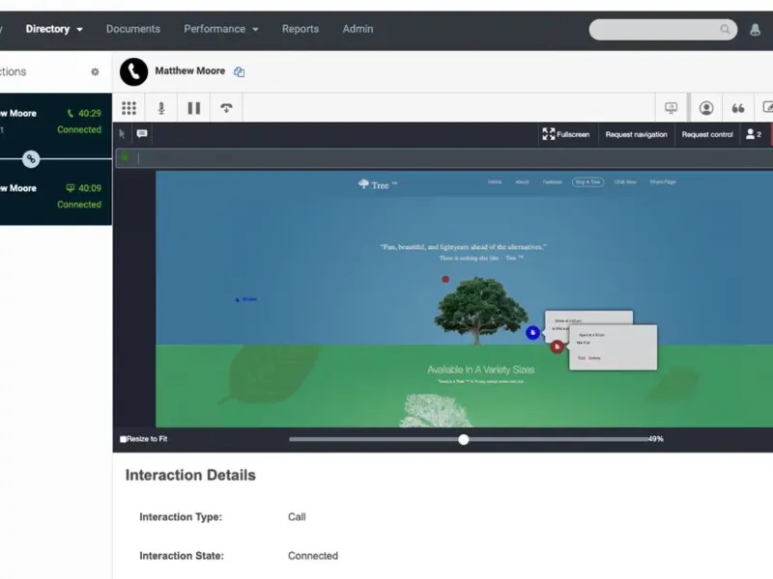Open the chat bubble icon in cobrowse bar
Image resolution: width=773 pixels, height=579 pixels.
click(x=142, y=134)
